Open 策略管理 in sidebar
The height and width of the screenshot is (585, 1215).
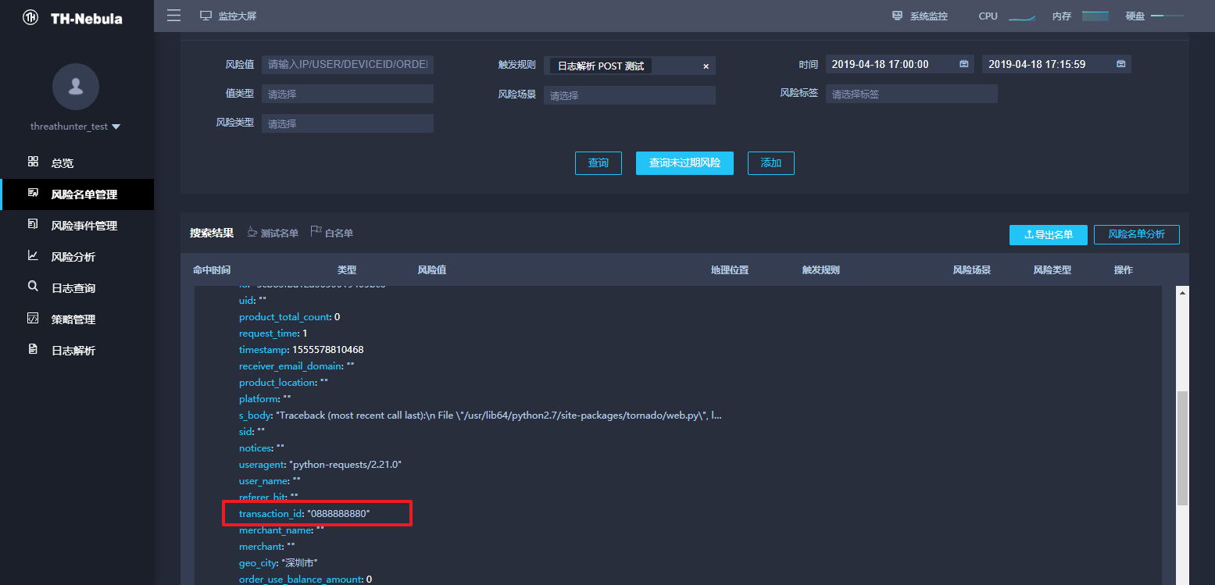(77, 319)
